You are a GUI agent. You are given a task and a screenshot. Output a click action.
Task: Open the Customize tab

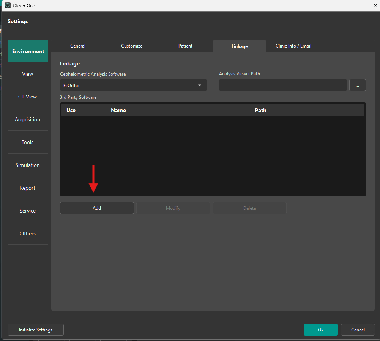132,46
